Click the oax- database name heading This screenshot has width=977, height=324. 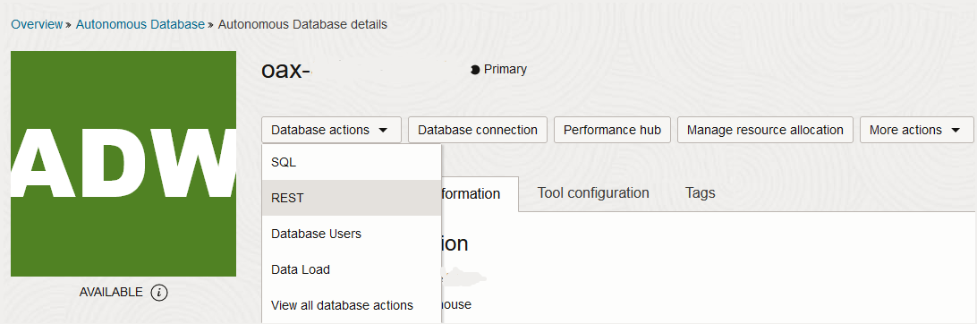[x=286, y=71]
